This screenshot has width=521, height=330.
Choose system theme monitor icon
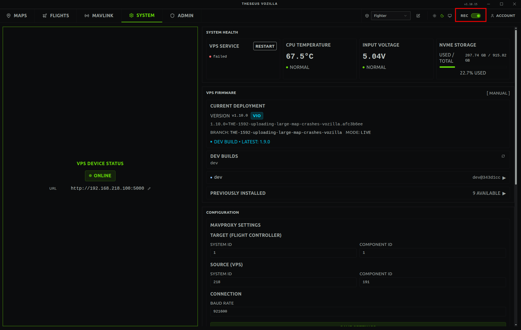(450, 16)
